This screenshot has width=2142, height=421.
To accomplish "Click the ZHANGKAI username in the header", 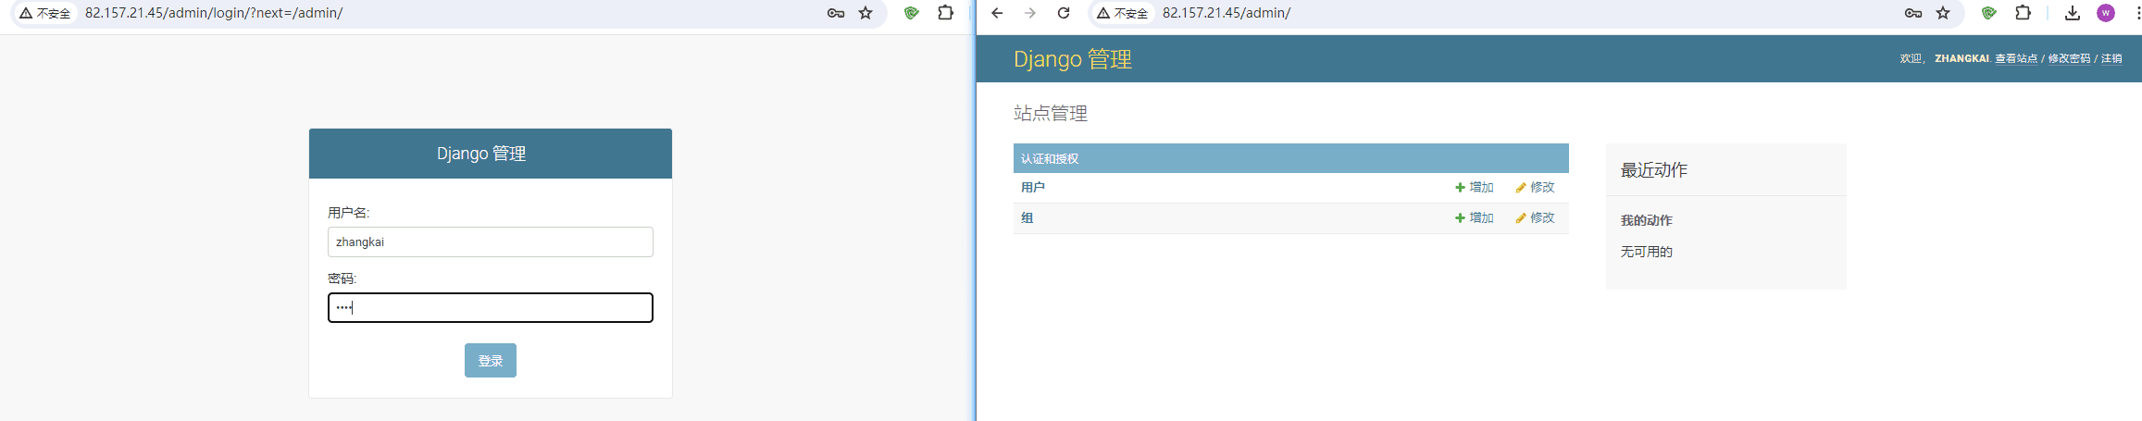I will (x=1961, y=58).
